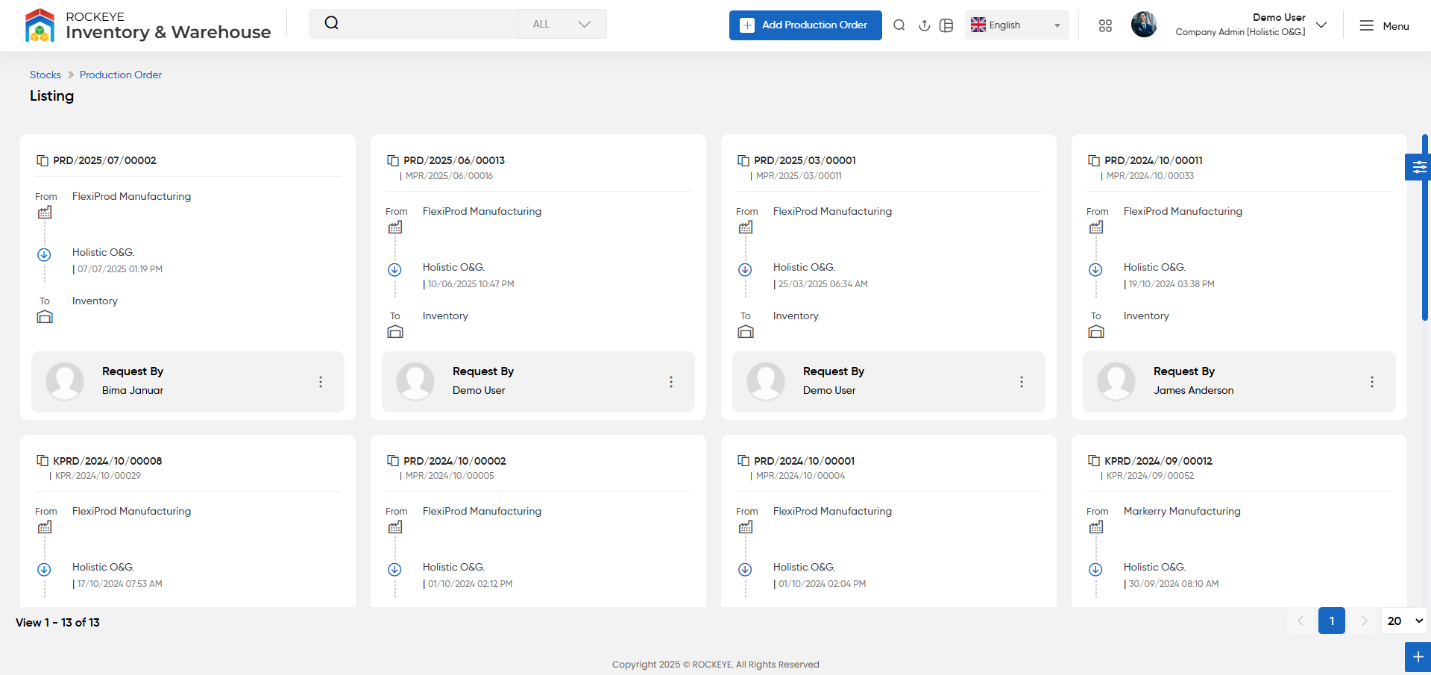This screenshot has width=1431, height=675.
Task: Click warehouse icon in PRD/2025/07/00002 card
Action: (45, 317)
